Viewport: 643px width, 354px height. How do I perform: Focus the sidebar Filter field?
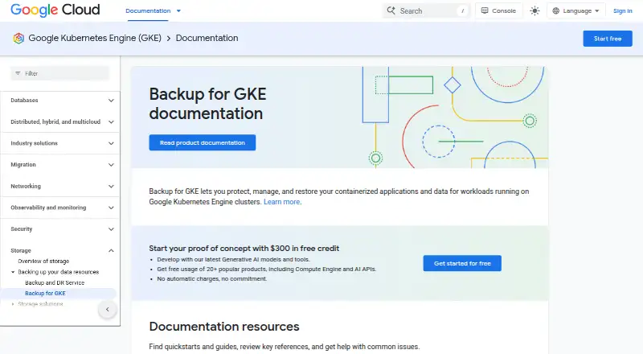click(x=59, y=73)
